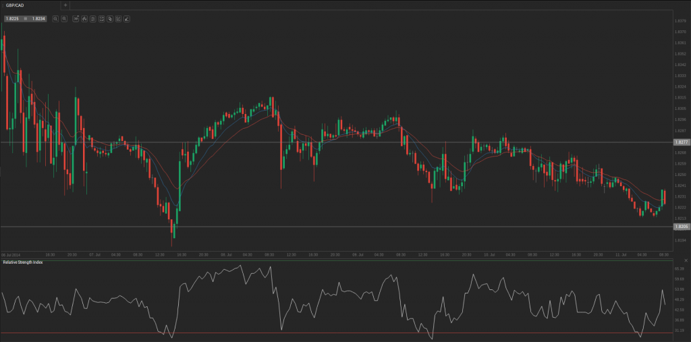Click the zoom in magnifier icon
The height and width of the screenshot is (342, 691).
55,19
